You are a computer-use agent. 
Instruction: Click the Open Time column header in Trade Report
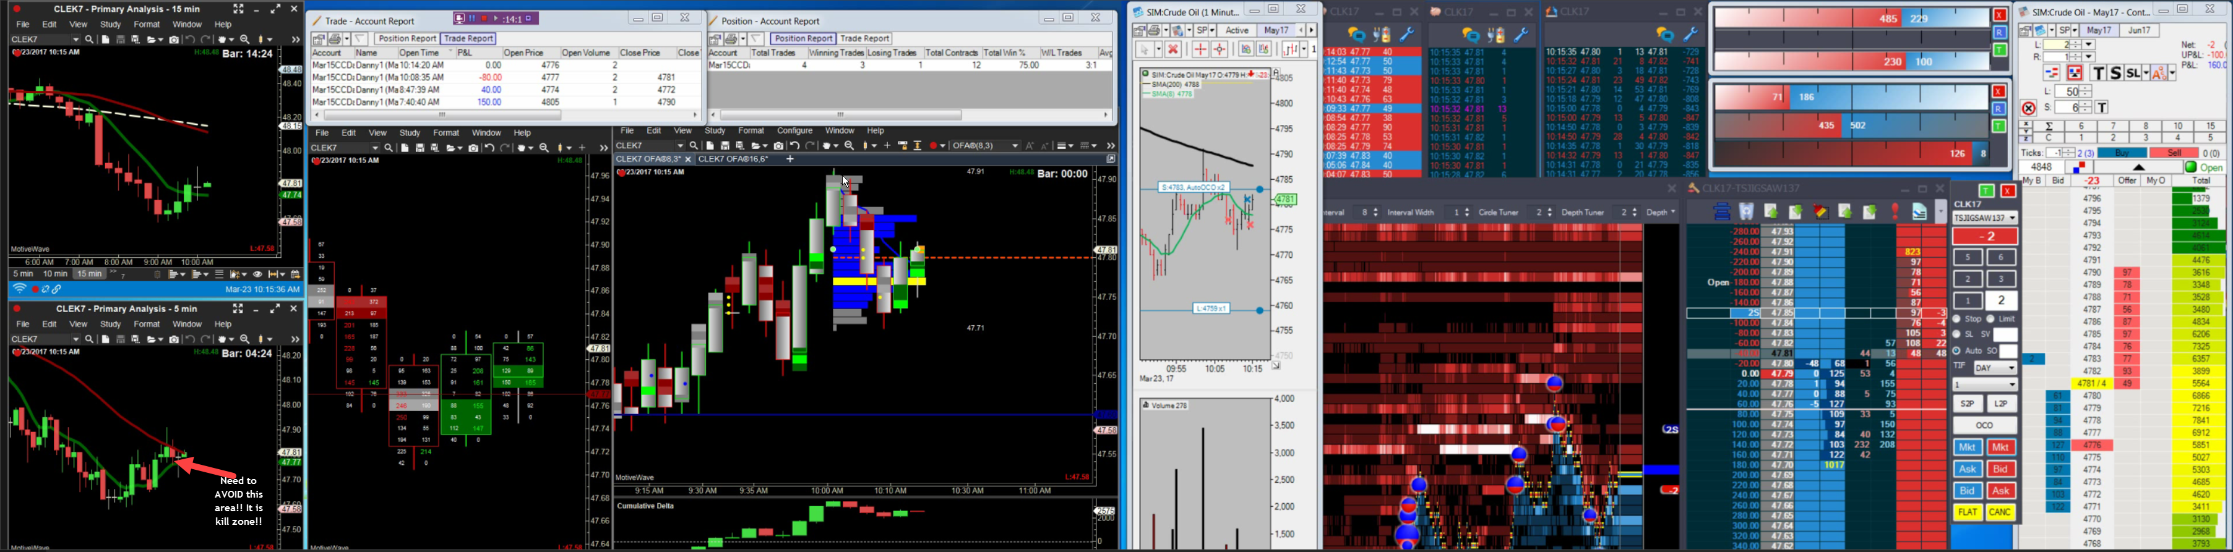[x=426, y=53]
